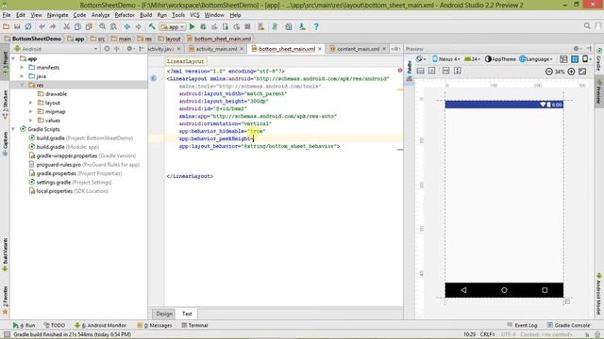Viewport: 604px width, 339px height.
Task: Switch to the Design tab
Action: [x=164, y=314]
